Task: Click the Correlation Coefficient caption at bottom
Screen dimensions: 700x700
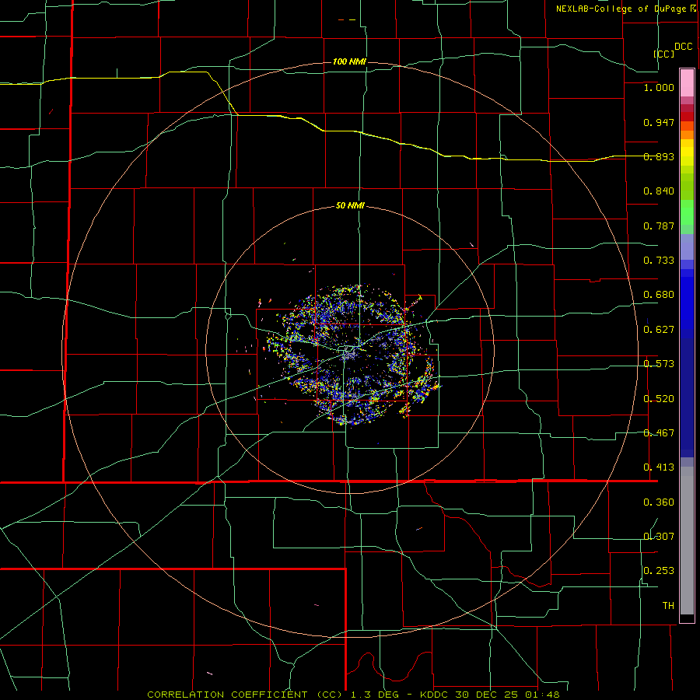Action: click(x=353, y=695)
